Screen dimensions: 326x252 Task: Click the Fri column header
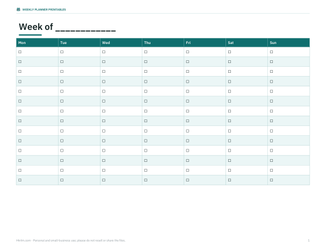pyautogui.click(x=205, y=42)
